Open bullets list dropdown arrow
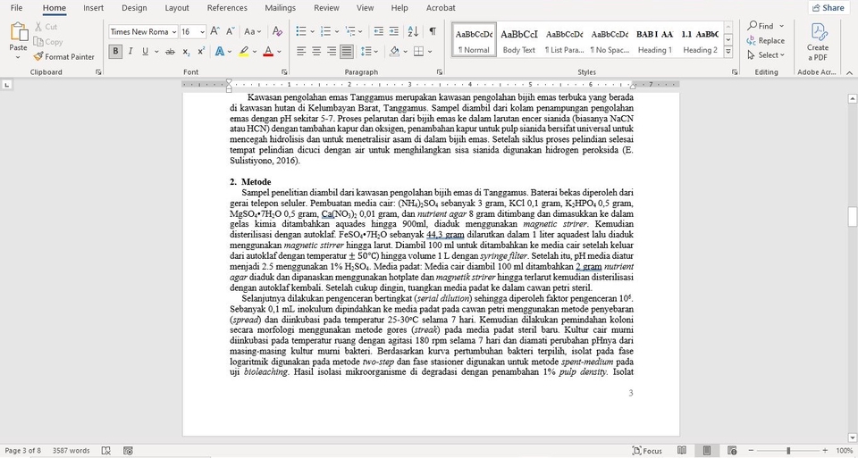This screenshot has height=458, width=858. [x=312, y=32]
